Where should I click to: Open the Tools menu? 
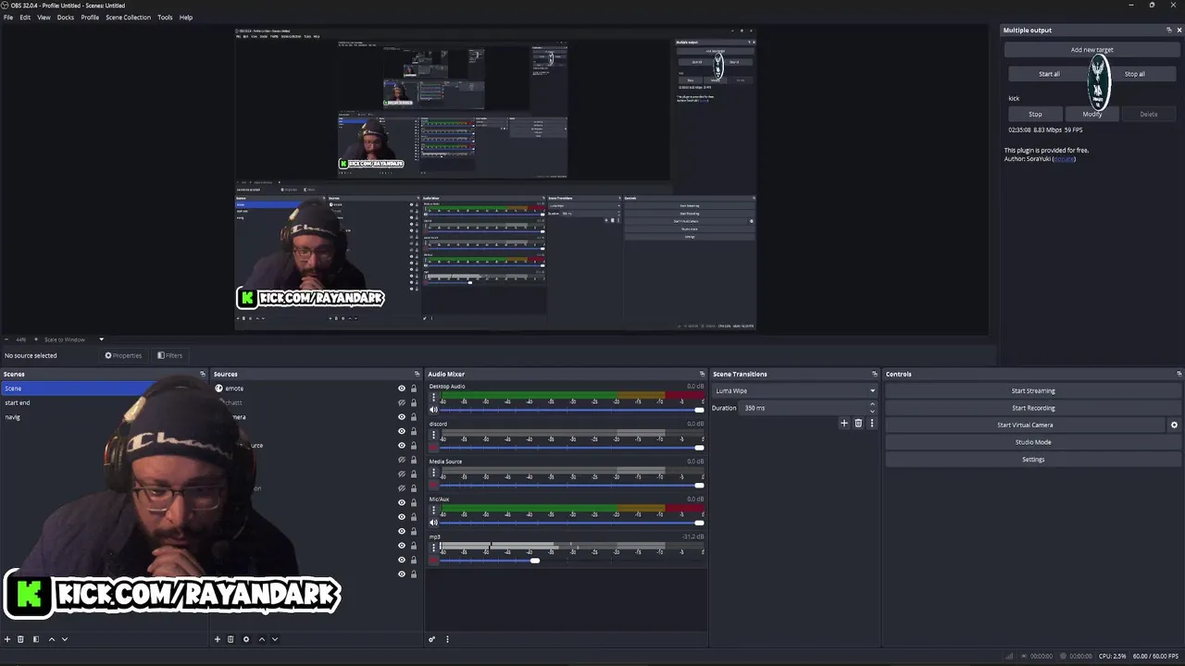(165, 18)
